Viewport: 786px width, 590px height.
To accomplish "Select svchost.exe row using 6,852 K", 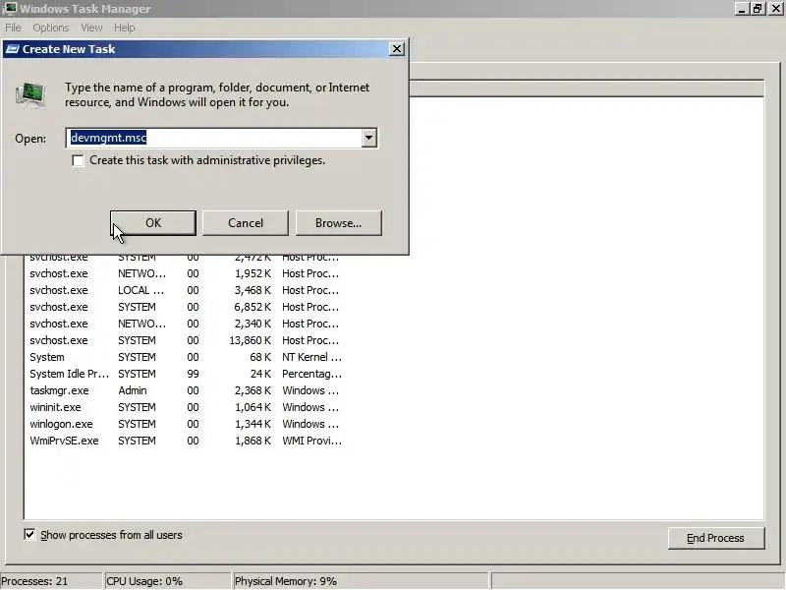I will click(186, 307).
